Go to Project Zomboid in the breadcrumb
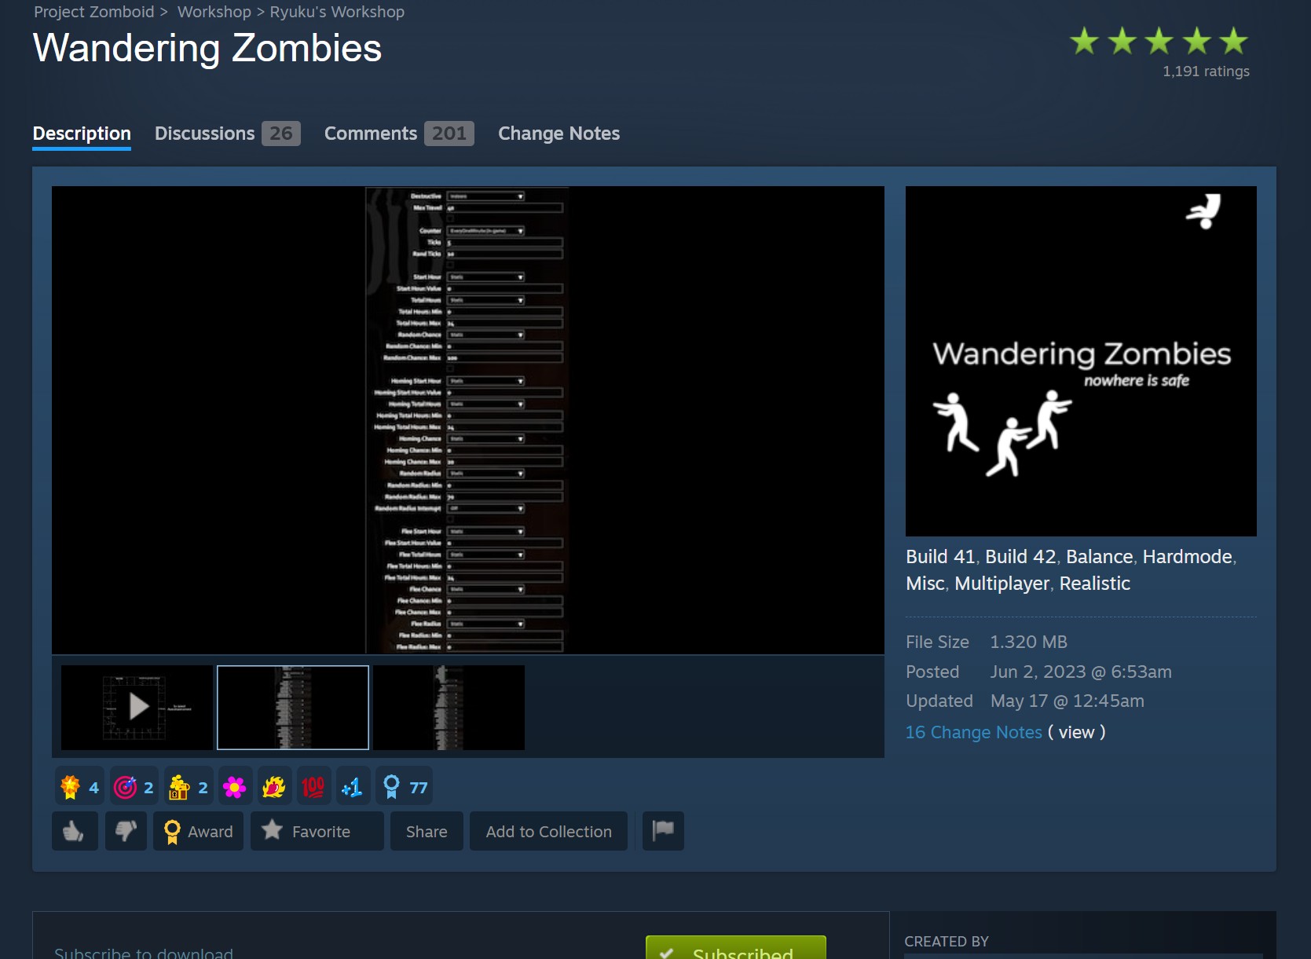Screen dimensions: 1311x959 click(94, 12)
